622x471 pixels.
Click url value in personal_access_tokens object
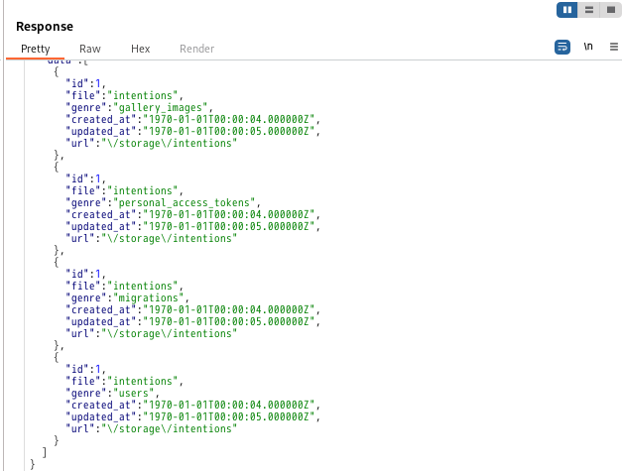click(x=170, y=239)
